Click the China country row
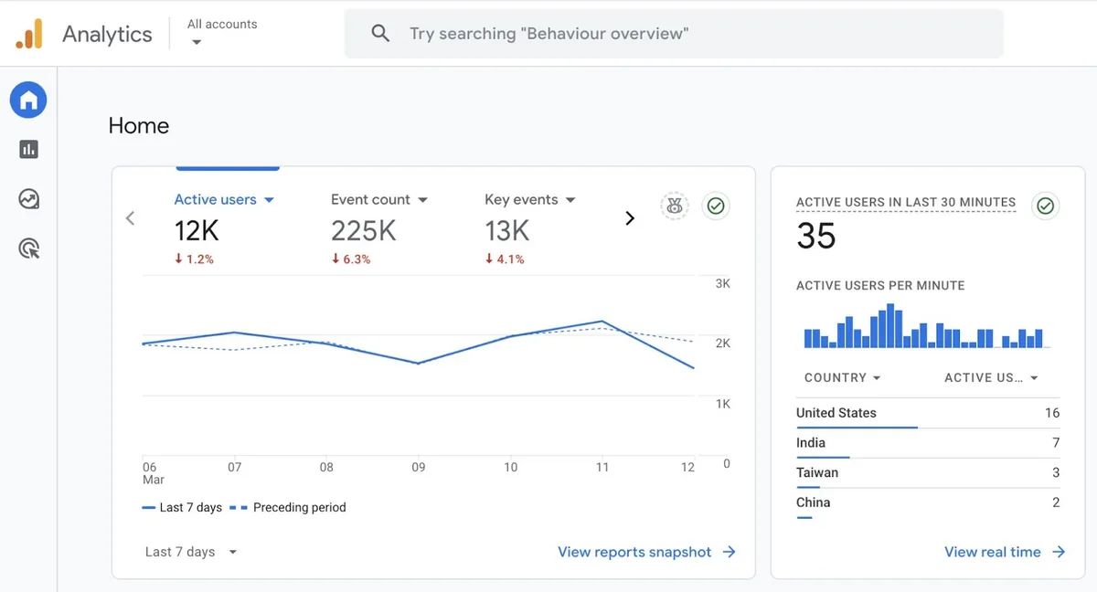 [928, 503]
